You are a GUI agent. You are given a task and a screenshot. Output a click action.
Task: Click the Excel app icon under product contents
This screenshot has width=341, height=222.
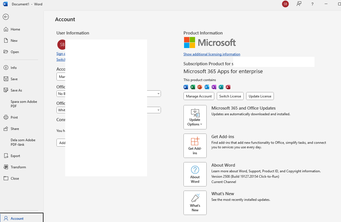tap(193, 87)
